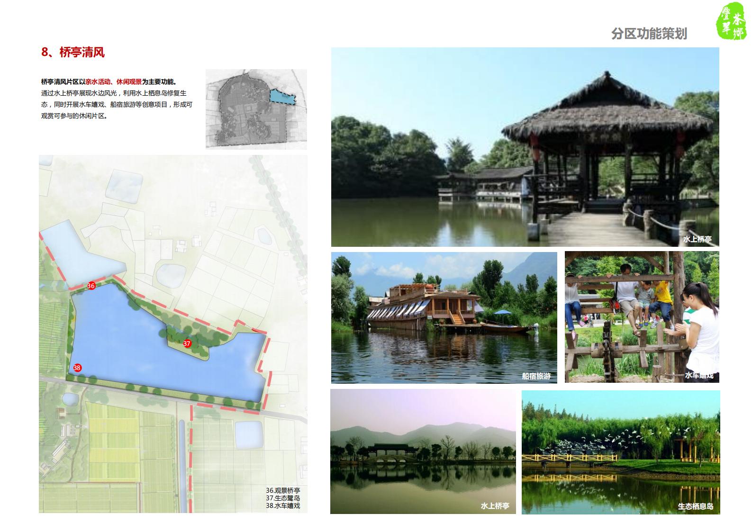Screen dimensions: 752x532
Task: Click the 船宿旅游 caption label
Action: pos(536,376)
